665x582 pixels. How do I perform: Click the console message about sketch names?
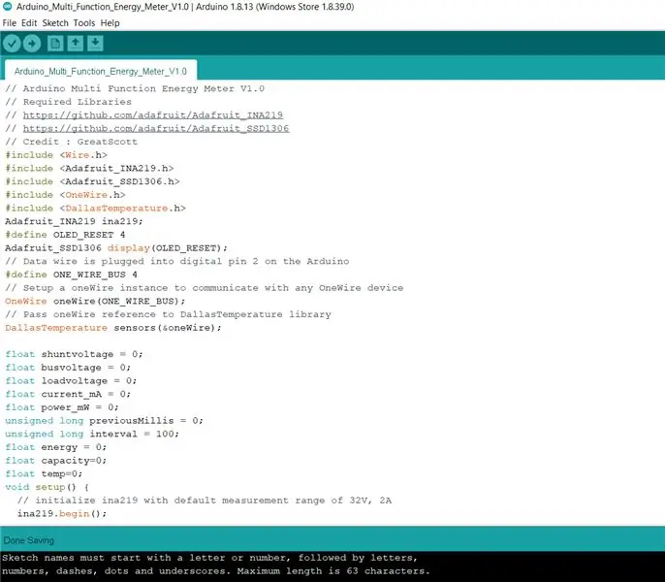point(216,565)
